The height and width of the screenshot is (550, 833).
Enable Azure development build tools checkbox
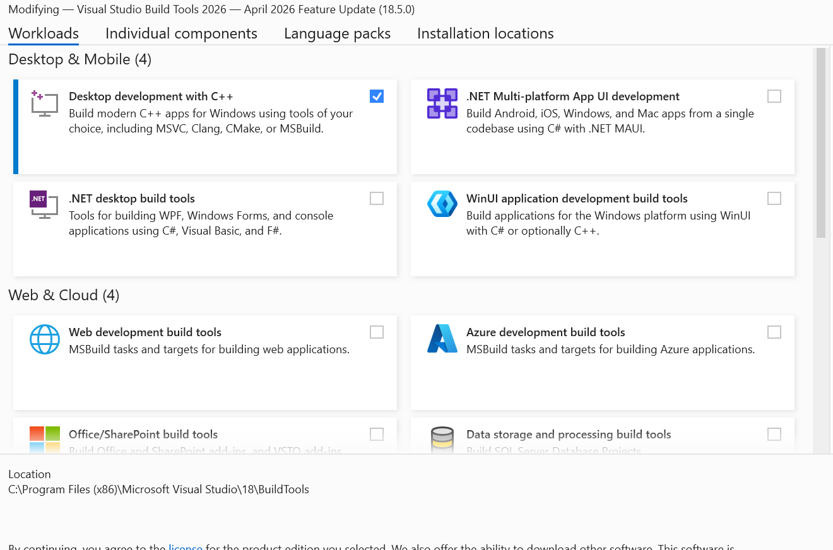tap(774, 332)
